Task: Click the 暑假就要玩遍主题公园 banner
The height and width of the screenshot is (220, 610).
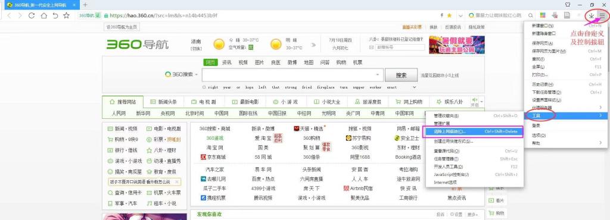Action: pos(457,45)
